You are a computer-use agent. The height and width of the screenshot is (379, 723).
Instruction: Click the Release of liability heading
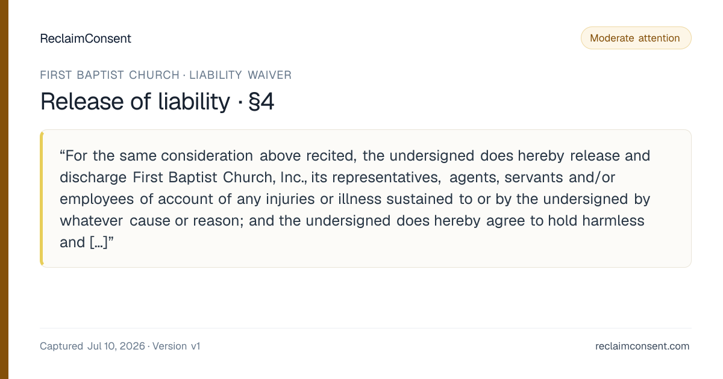(x=135, y=102)
